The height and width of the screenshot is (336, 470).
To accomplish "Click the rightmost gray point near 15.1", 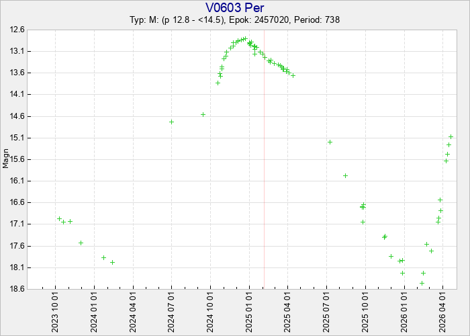I will [451, 136].
